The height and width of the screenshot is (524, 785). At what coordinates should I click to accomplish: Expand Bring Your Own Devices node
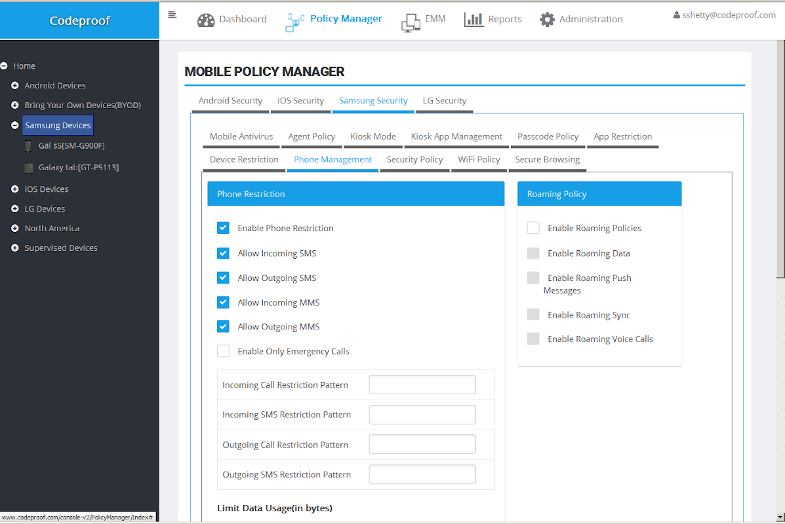pos(15,105)
